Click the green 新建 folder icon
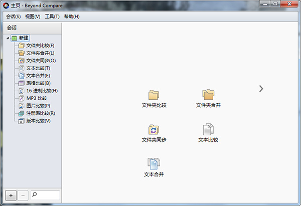 [15, 38]
